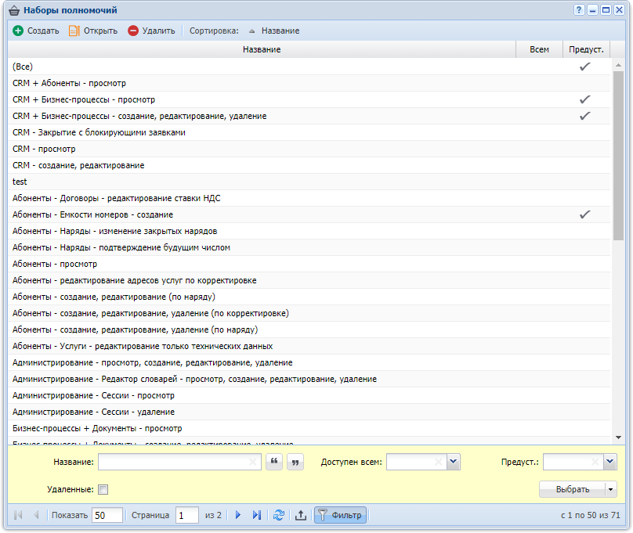The height and width of the screenshot is (533, 633).
Task: Focus the Страница number field
Action: (186, 515)
